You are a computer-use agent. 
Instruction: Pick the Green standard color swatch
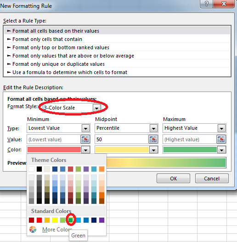(x=70, y=220)
